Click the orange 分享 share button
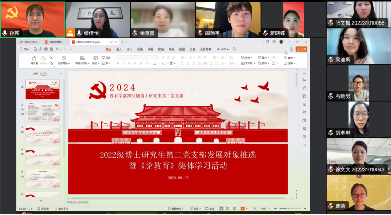The height and width of the screenshot is (215, 391). (x=302, y=49)
